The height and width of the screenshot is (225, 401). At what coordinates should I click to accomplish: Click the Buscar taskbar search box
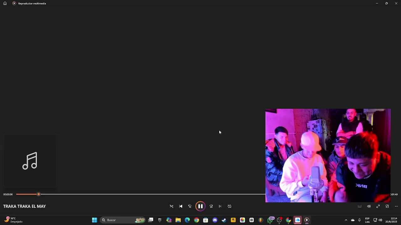(x=123, y=220)
